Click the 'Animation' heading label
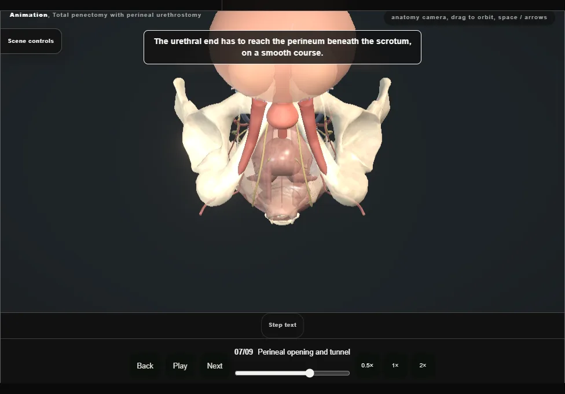Viewport: 565px width, 394px height. click(x=28, y=15)
